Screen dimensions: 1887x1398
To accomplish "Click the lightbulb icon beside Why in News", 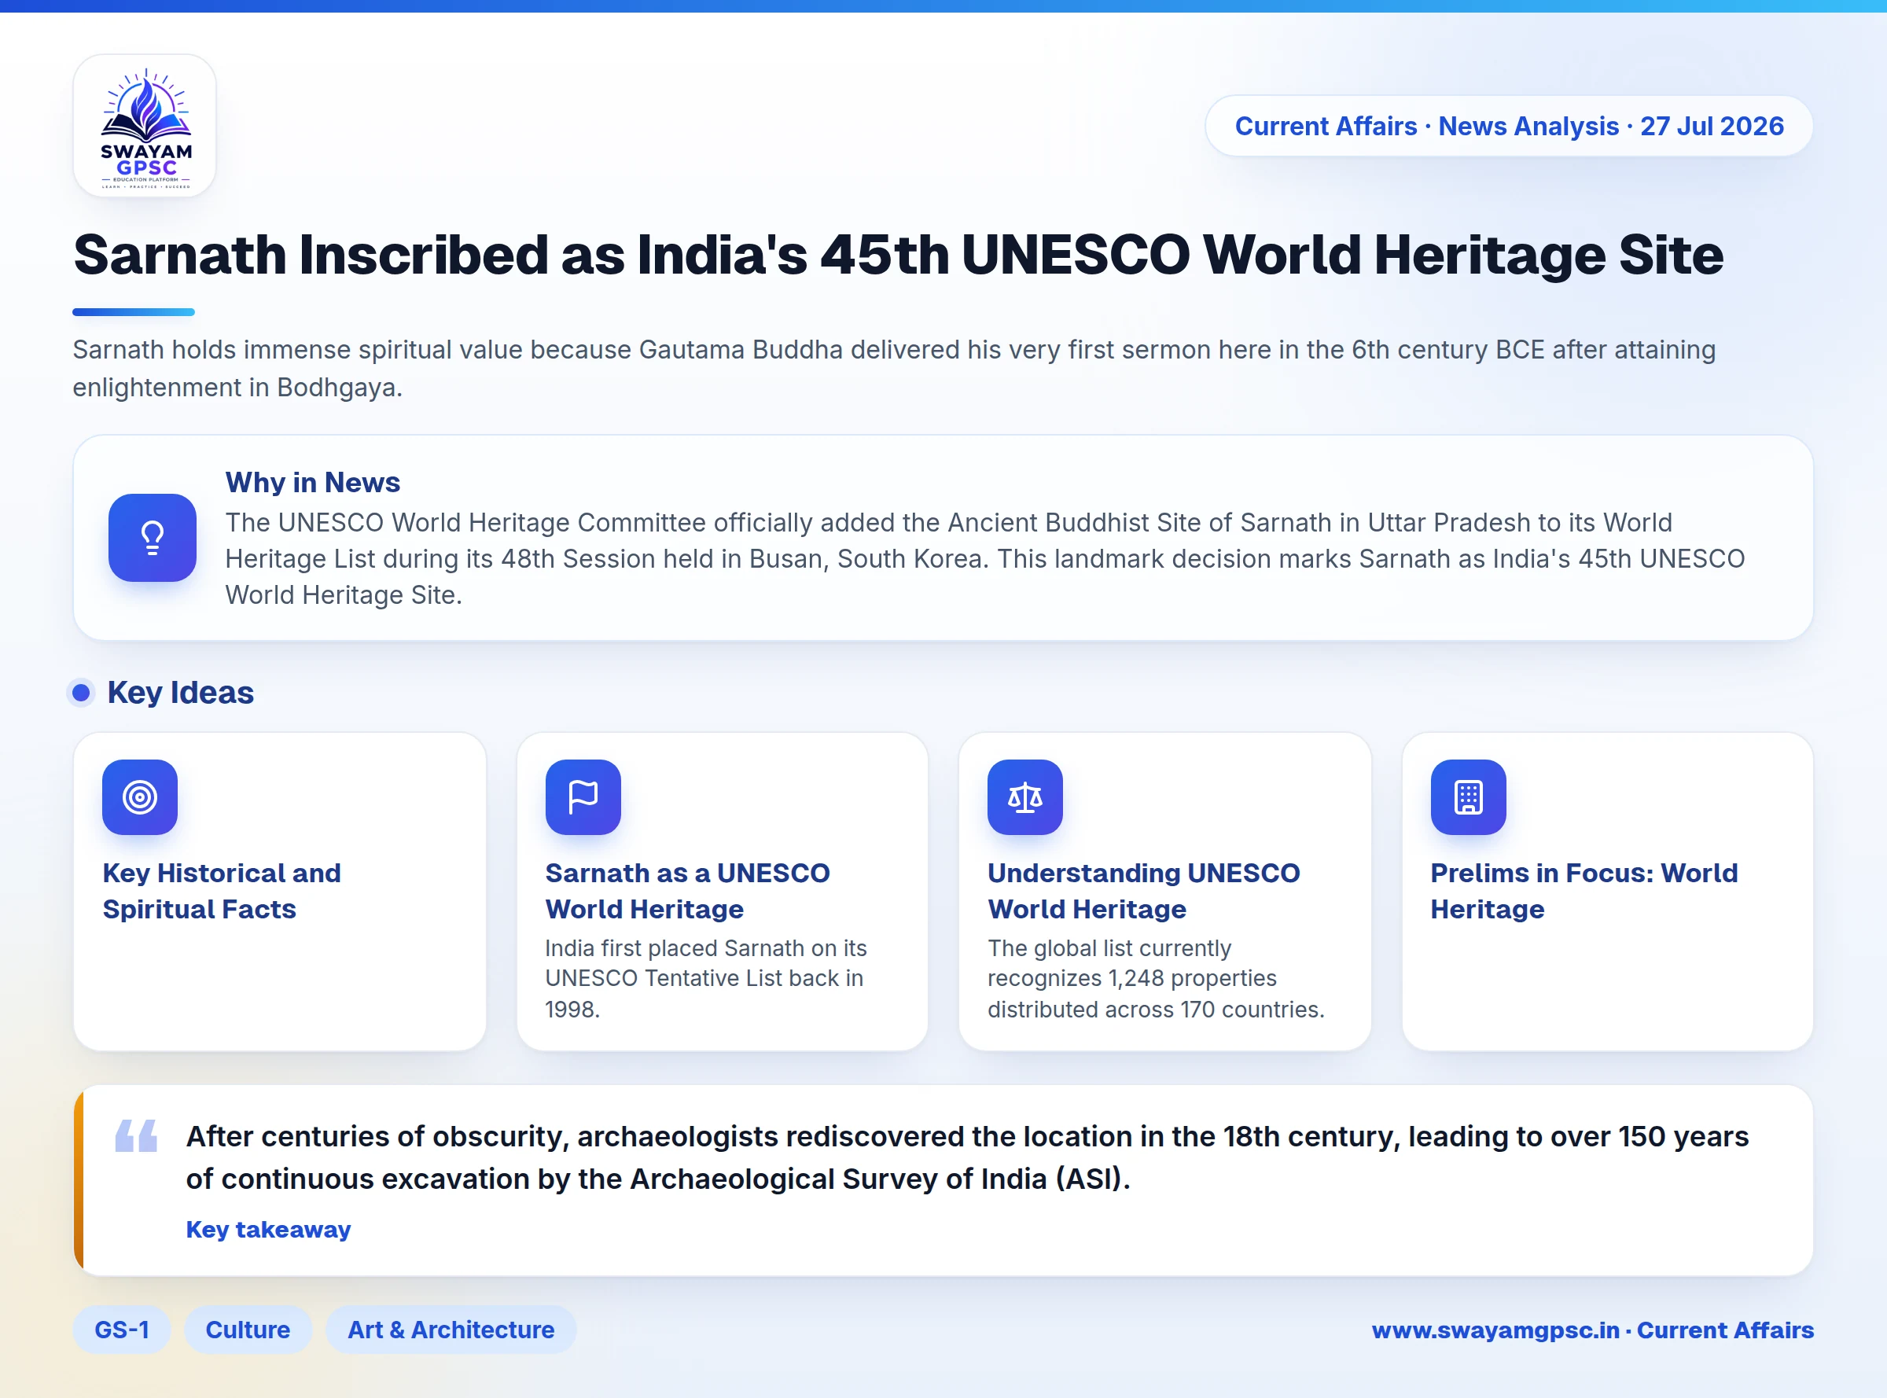I will pyautogui.click(x=153, y=537).
